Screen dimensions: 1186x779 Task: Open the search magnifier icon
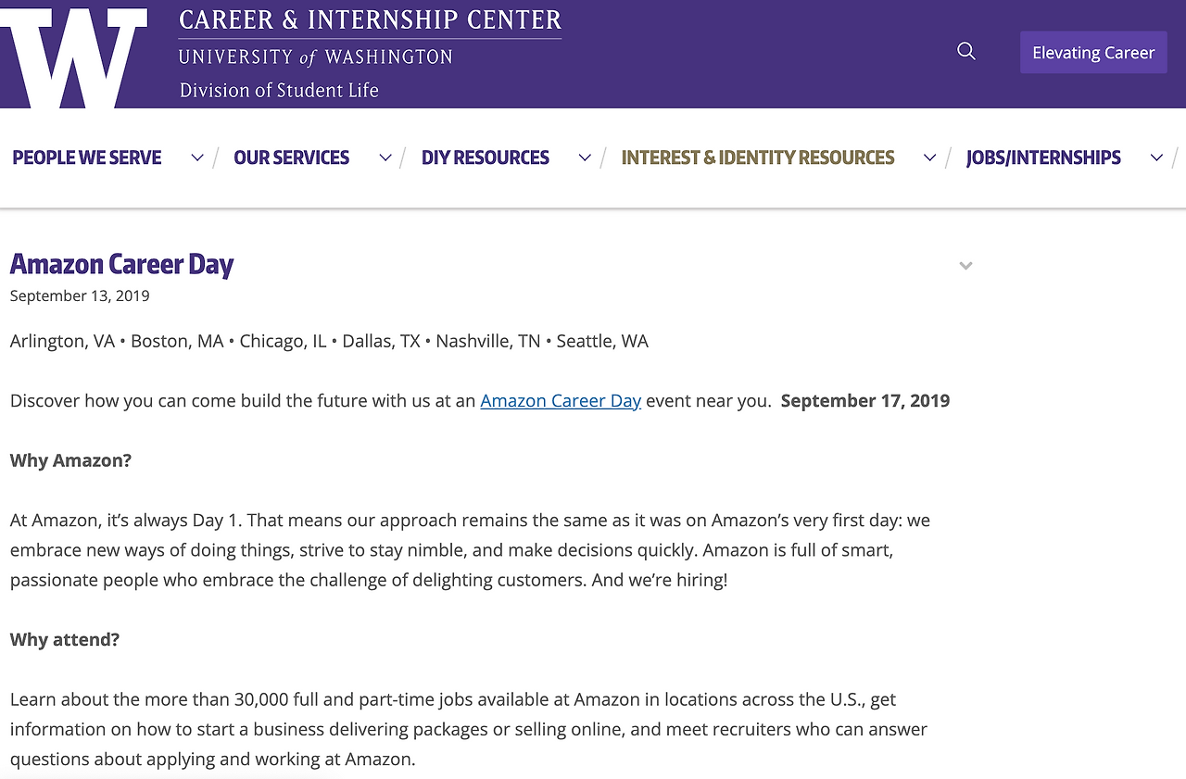(966, 51)
